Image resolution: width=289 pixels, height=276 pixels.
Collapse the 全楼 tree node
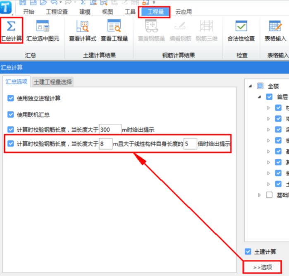(x=250, y=86)
